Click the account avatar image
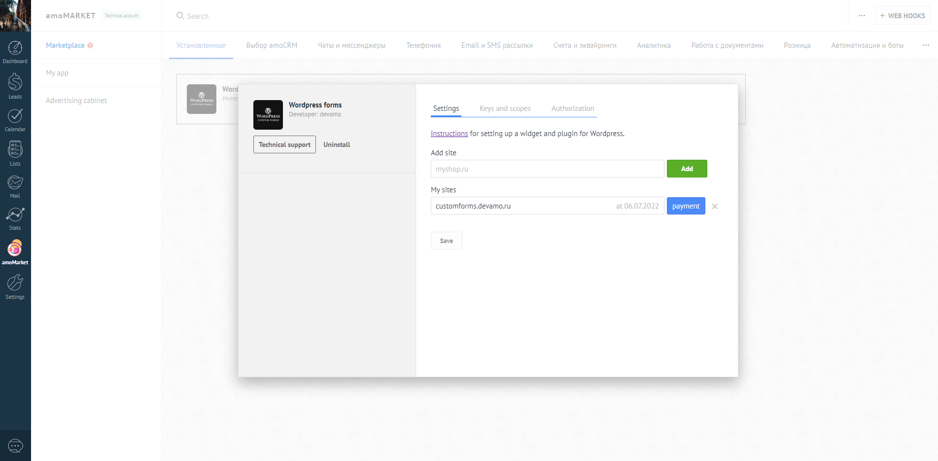Screen dimensions: 938x461 point(15,16)
